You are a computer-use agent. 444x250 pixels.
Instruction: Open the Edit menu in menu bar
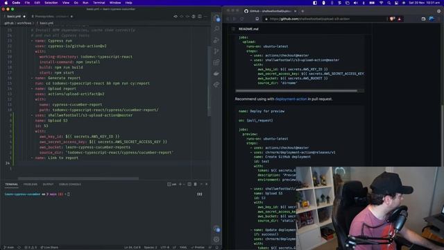(x=37, y=3)
